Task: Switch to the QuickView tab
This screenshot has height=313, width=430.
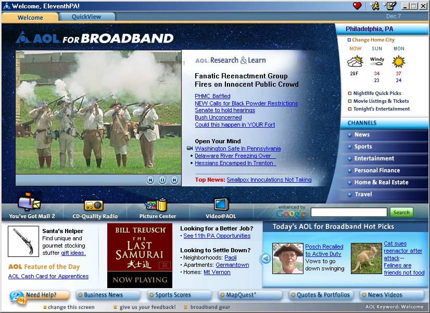Action: tap(86, 17)
